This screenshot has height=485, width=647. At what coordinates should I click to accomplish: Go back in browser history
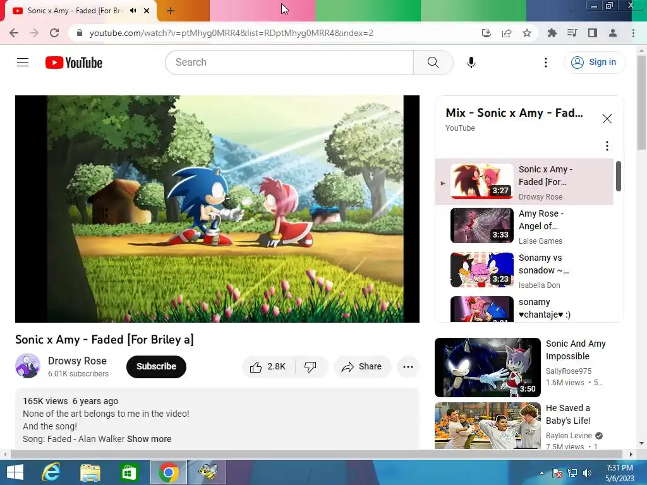coord(14,33)
